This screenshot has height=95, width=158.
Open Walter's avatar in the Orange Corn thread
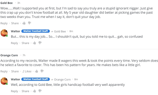pos(4,81)
